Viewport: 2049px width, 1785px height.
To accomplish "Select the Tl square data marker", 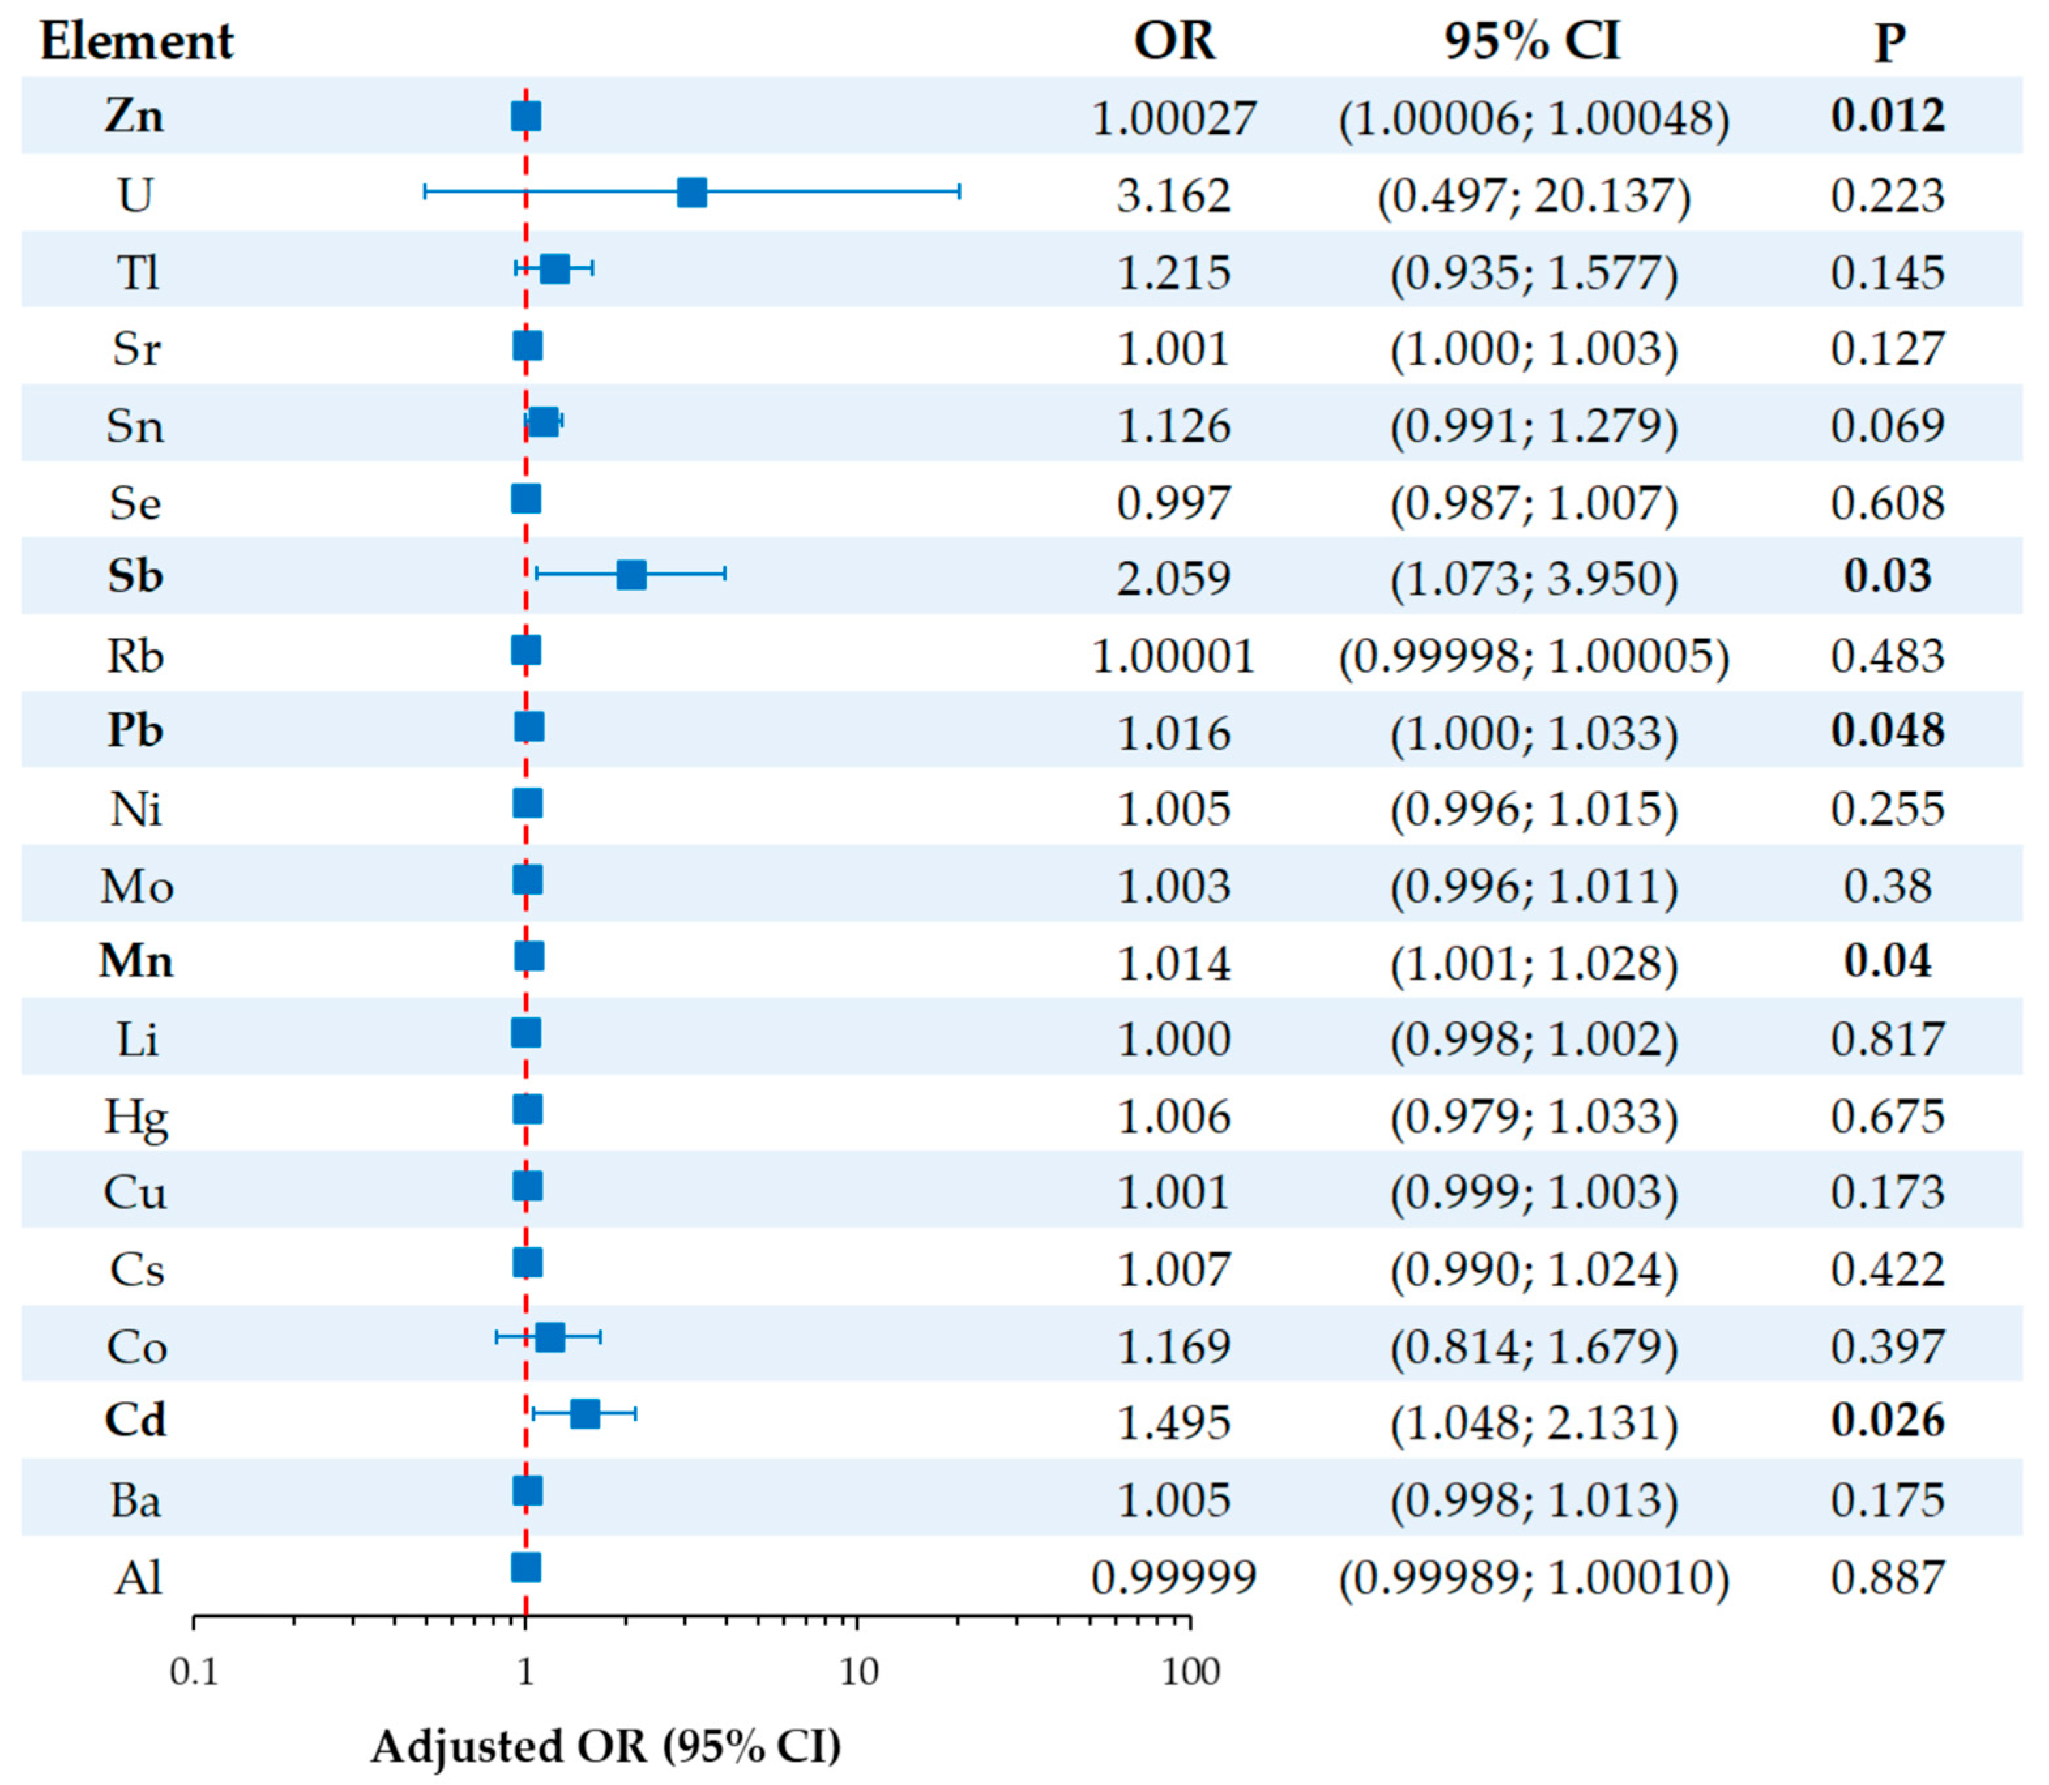I will pos(555,269).
